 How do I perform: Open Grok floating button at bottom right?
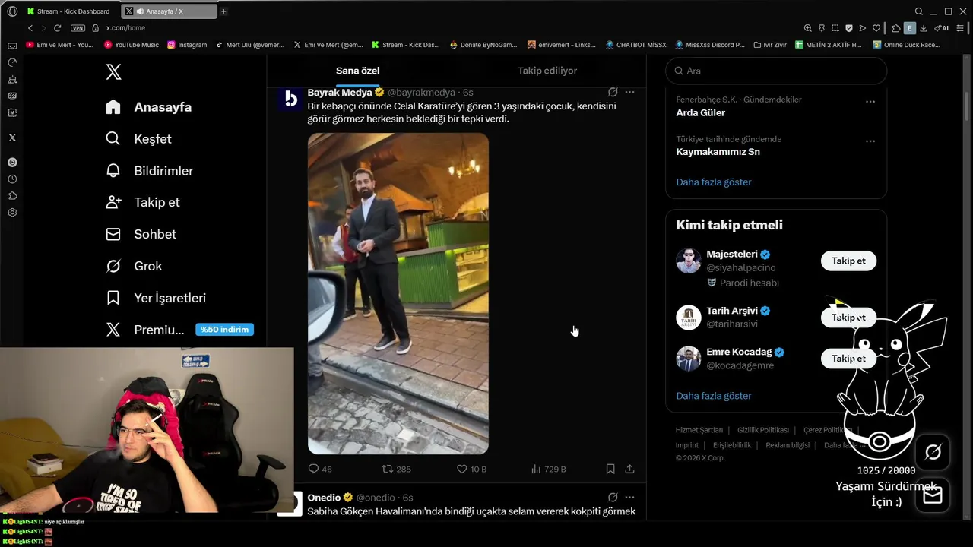tap(933, 453)
